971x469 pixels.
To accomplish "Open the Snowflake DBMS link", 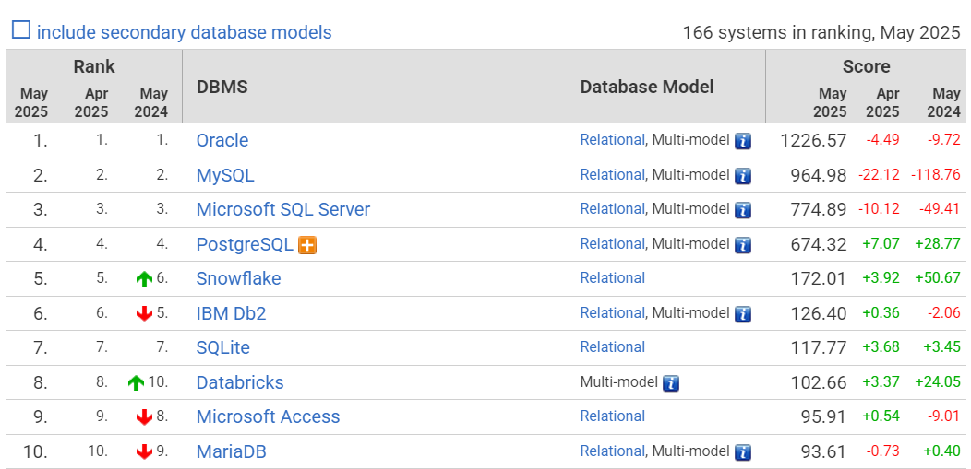I will pyautogui.click(x=238, y=278).
